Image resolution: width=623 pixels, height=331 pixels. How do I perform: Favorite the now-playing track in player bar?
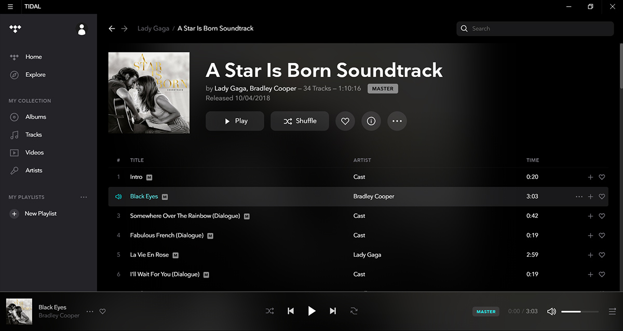tap(102, 311)
